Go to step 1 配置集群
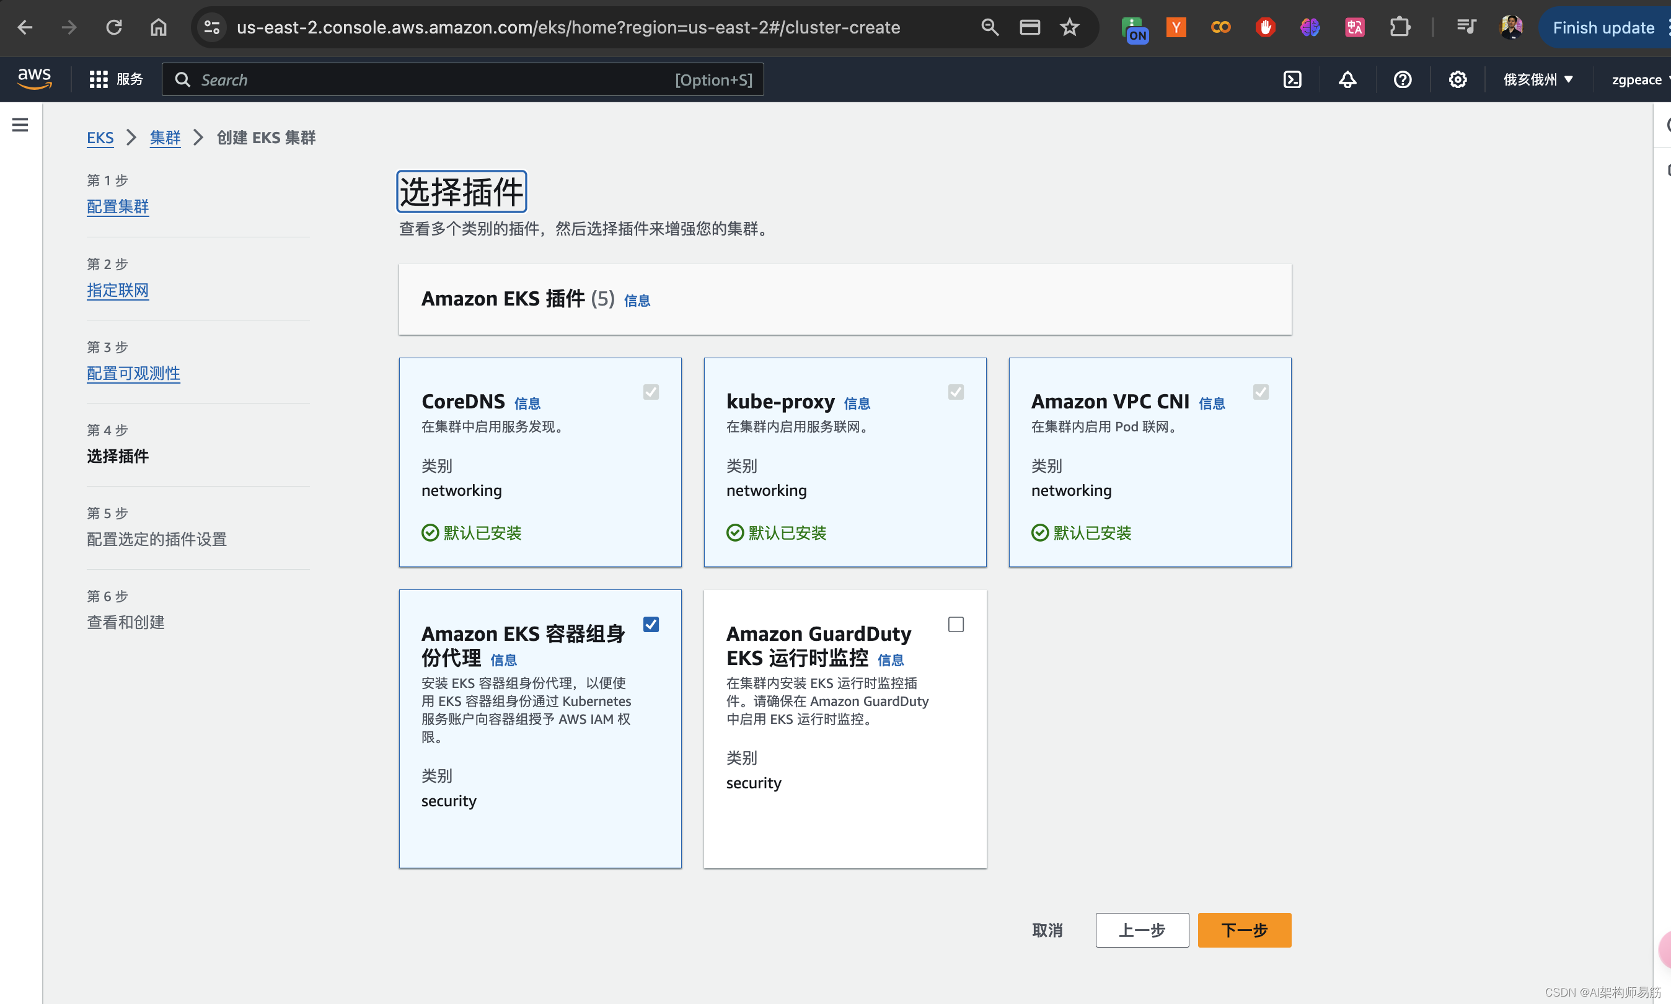Viewport: 1671px width, 1004px height. click(x=118, y=206)
